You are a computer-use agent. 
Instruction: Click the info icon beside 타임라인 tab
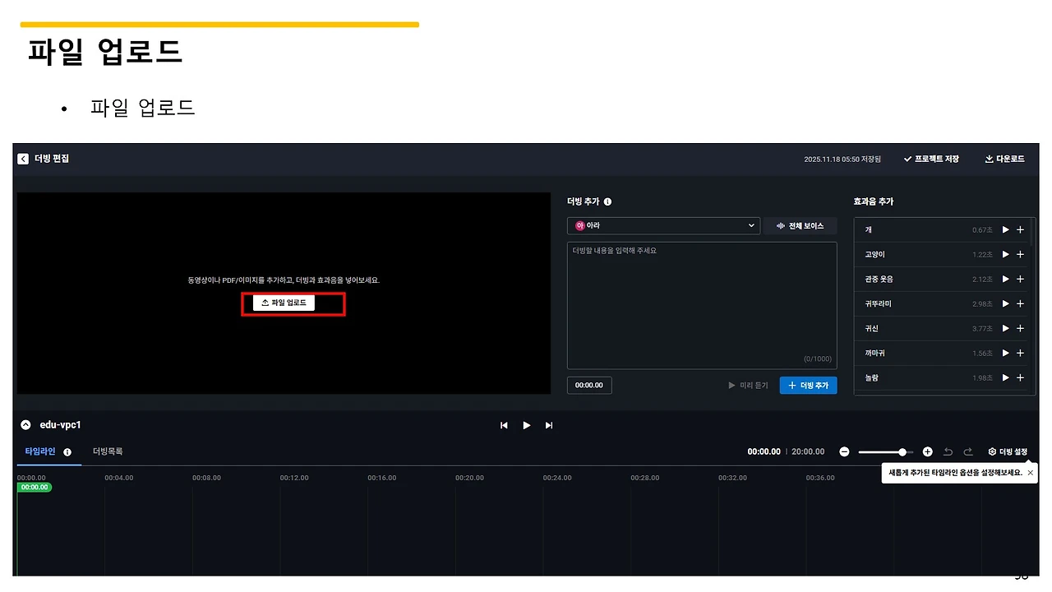[67, 452]
